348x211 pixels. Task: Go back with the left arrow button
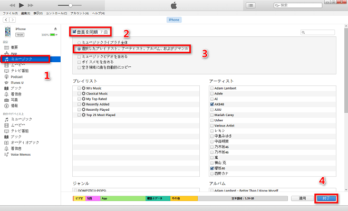(x=6, y=20)
